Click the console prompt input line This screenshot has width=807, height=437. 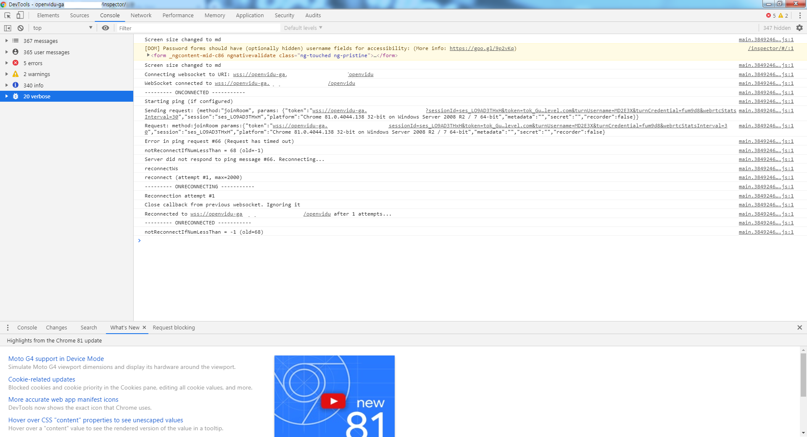coord(471,241)
